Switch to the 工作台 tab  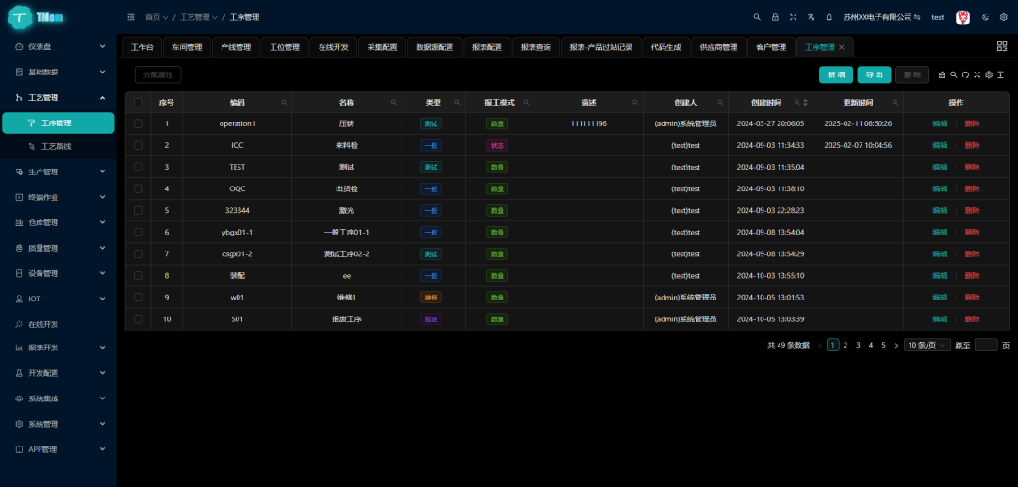point(142,47)
